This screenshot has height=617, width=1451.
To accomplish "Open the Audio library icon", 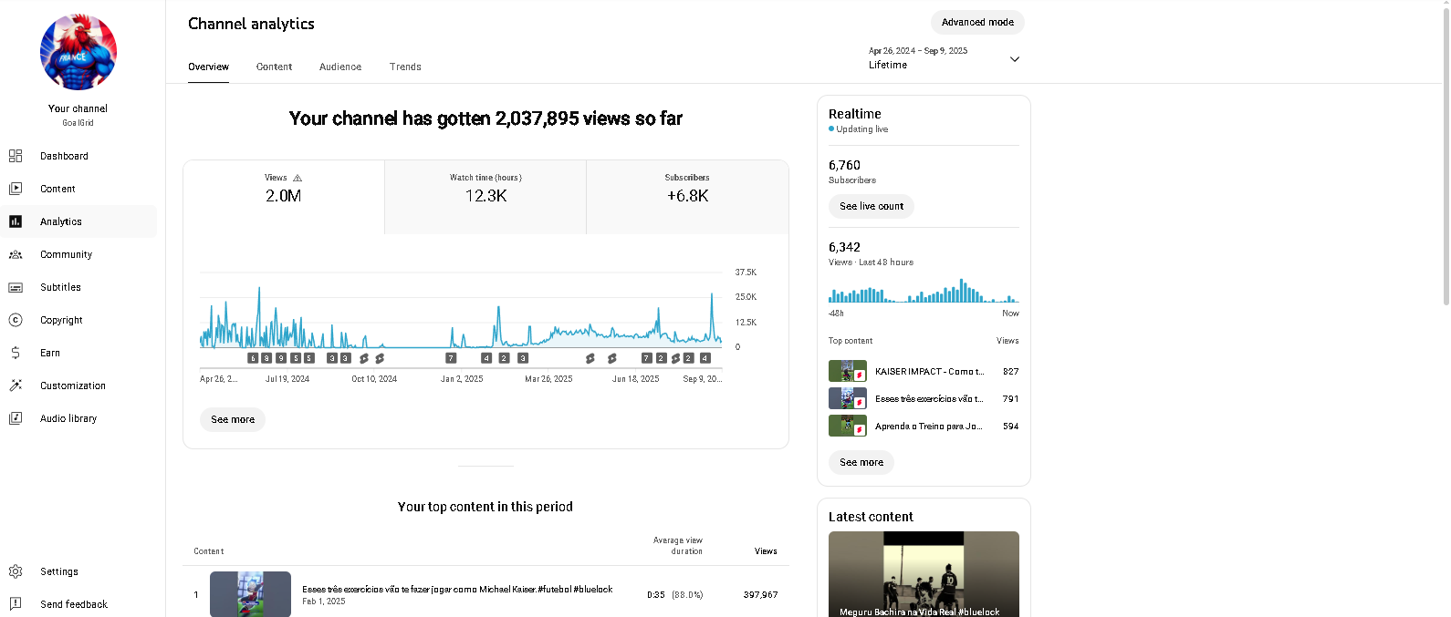I will (16, 418).
